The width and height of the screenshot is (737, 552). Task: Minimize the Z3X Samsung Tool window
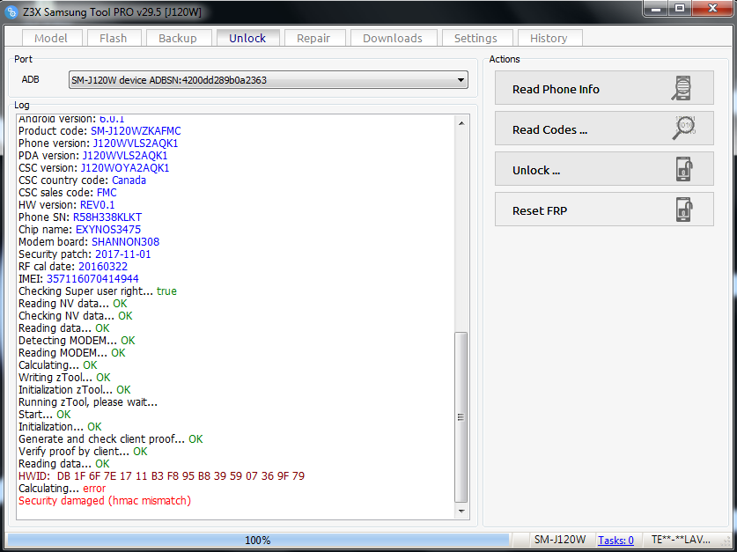click(x=657, y=9)
